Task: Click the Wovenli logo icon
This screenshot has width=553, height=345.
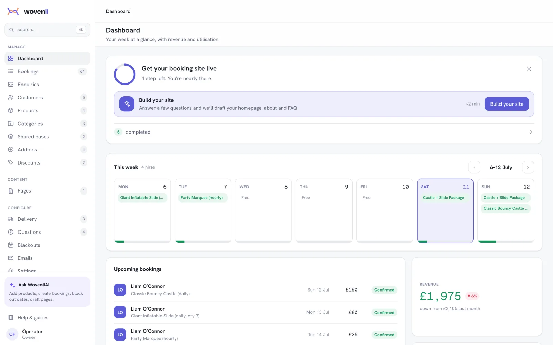Action: click(13, 11)
